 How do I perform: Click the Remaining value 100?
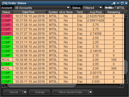click(x=114, y=60)
